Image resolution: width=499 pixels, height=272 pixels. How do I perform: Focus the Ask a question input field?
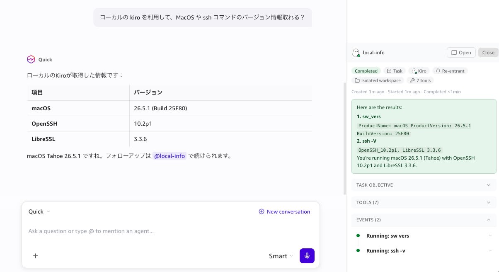[170, 231]
